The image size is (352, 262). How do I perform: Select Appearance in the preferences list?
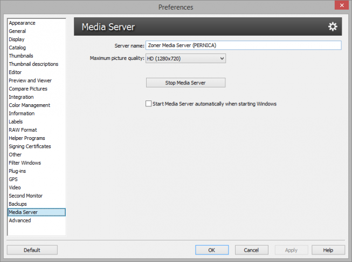(x=22, y=23)
